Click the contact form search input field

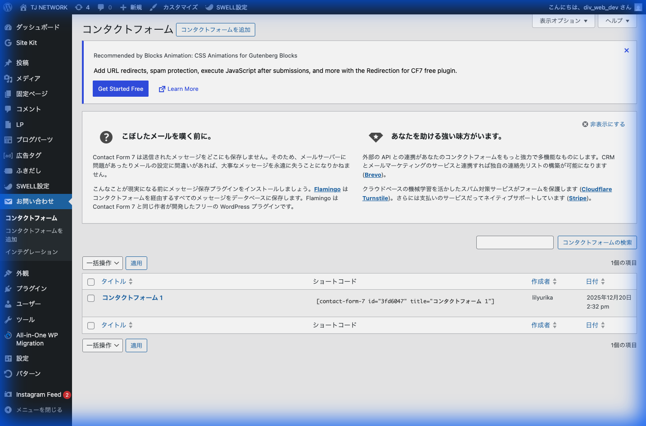click(515, 242)
